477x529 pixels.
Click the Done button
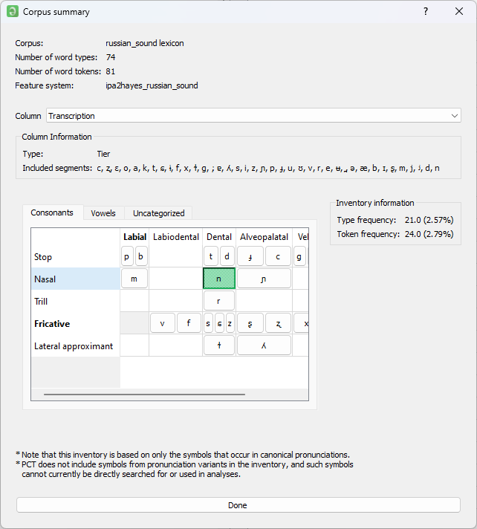(x=238, y=505)
